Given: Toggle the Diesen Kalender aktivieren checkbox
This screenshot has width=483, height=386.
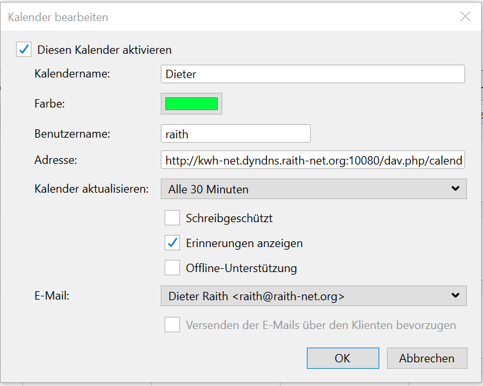Looking at the screenshot, I should point(24,49).
